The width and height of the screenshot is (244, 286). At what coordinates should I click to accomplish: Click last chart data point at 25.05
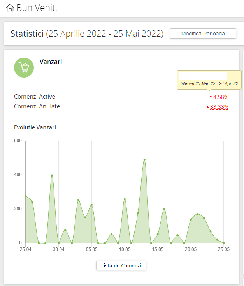[224, 243]
